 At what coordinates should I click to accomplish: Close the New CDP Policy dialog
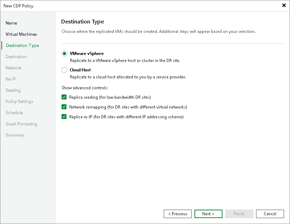284,5
